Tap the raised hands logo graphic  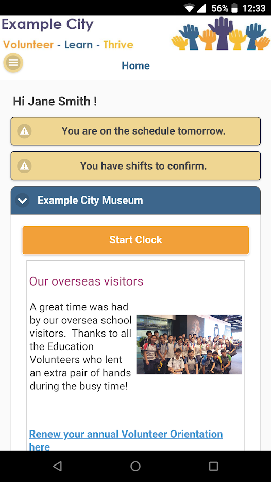click(x=221, y=34)
